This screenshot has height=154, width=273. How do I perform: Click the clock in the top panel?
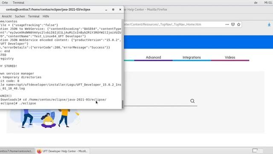click(x=268, y=3)
